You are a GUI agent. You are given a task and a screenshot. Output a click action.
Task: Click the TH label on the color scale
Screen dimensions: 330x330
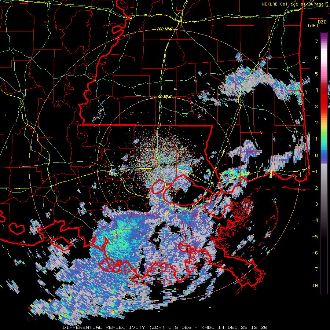click(x=315, y=285)
